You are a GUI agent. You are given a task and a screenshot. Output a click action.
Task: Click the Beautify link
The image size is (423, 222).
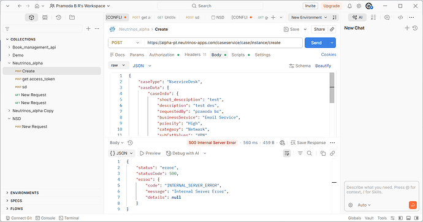point(323,66)
